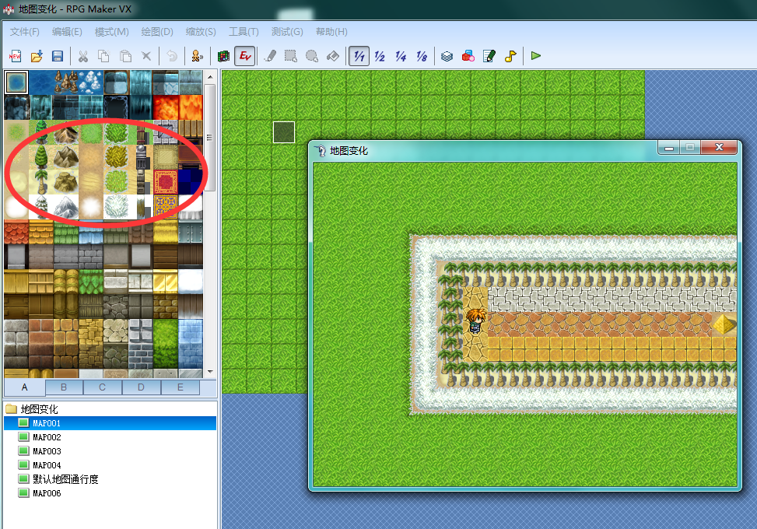The height and width of the screenshot is (529, 757).
Task: Click the Undo arrow icon
Action: coord(172,56)
